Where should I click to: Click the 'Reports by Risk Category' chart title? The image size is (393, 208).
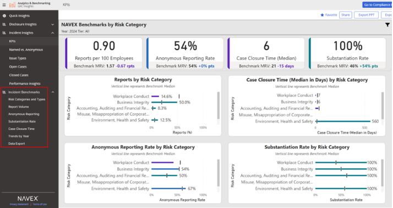click(143, 80)
